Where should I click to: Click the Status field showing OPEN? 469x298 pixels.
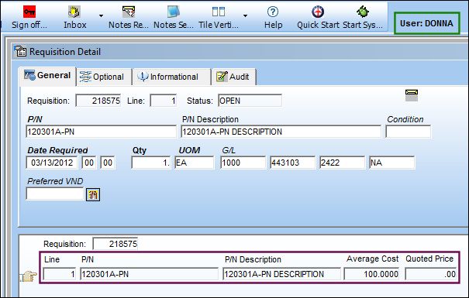250,101
